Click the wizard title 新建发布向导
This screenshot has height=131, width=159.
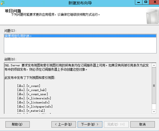pyautogui.click(x=80, y=3)
